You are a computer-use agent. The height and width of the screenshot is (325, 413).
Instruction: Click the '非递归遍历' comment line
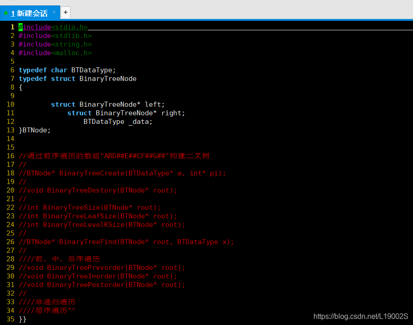coord(47,302)
